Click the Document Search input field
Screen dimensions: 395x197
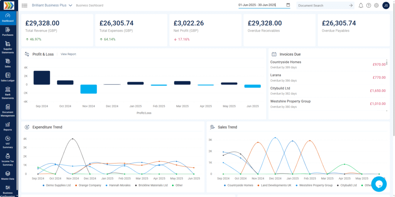[x=322, y=5]
